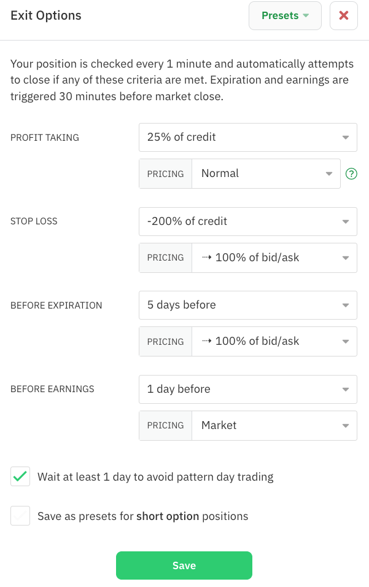Click the arrow on 5 days before field
The image size is (369, 587).
click(346, 305)
